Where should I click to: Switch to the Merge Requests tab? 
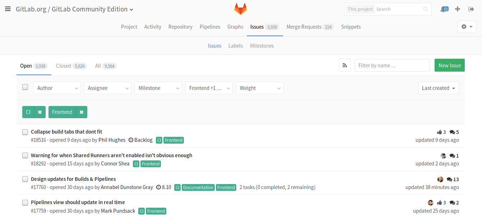(x=310, y=27)
